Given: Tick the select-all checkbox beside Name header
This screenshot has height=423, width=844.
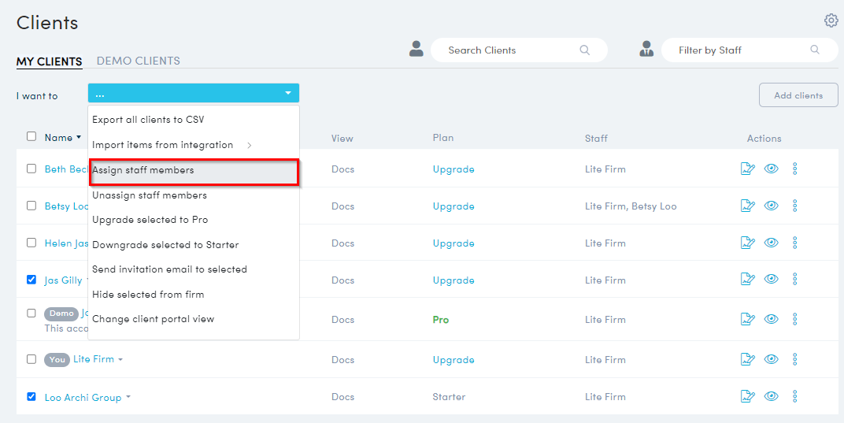Looking at the screenshot, I should pyautogui.click(x=31, y=136).
